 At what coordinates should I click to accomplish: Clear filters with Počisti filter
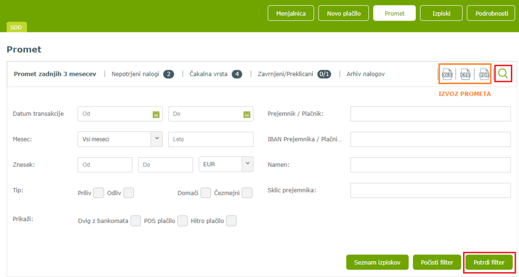point(437,263)
